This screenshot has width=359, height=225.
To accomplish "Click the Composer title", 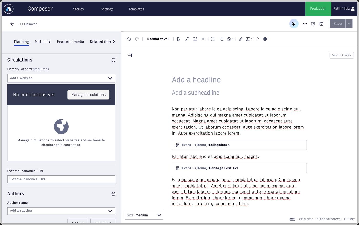I will click(40, 9).
